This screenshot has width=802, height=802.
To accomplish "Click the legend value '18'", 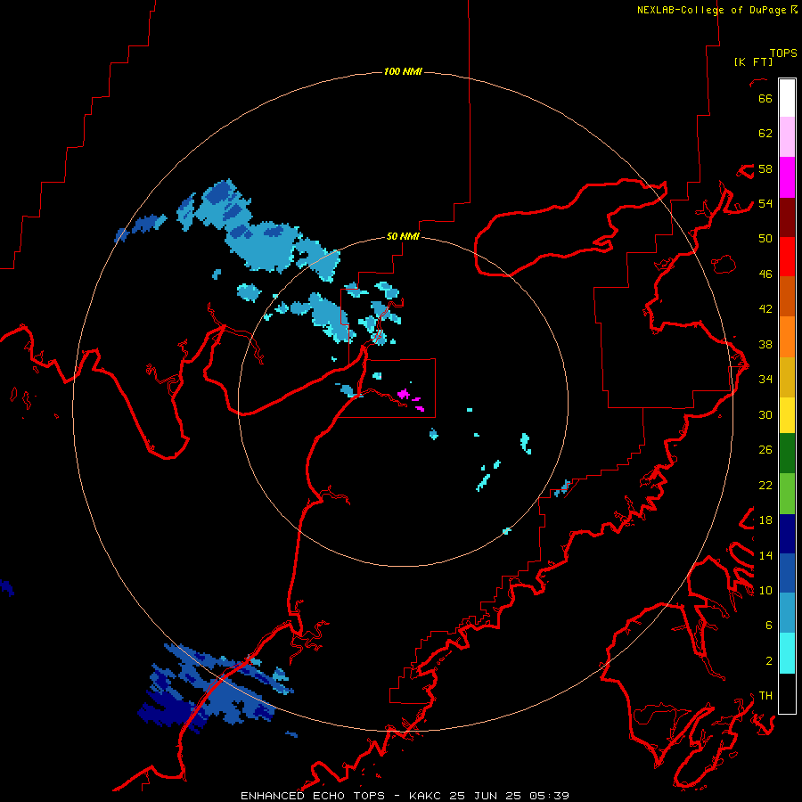I will click(765, 520).
